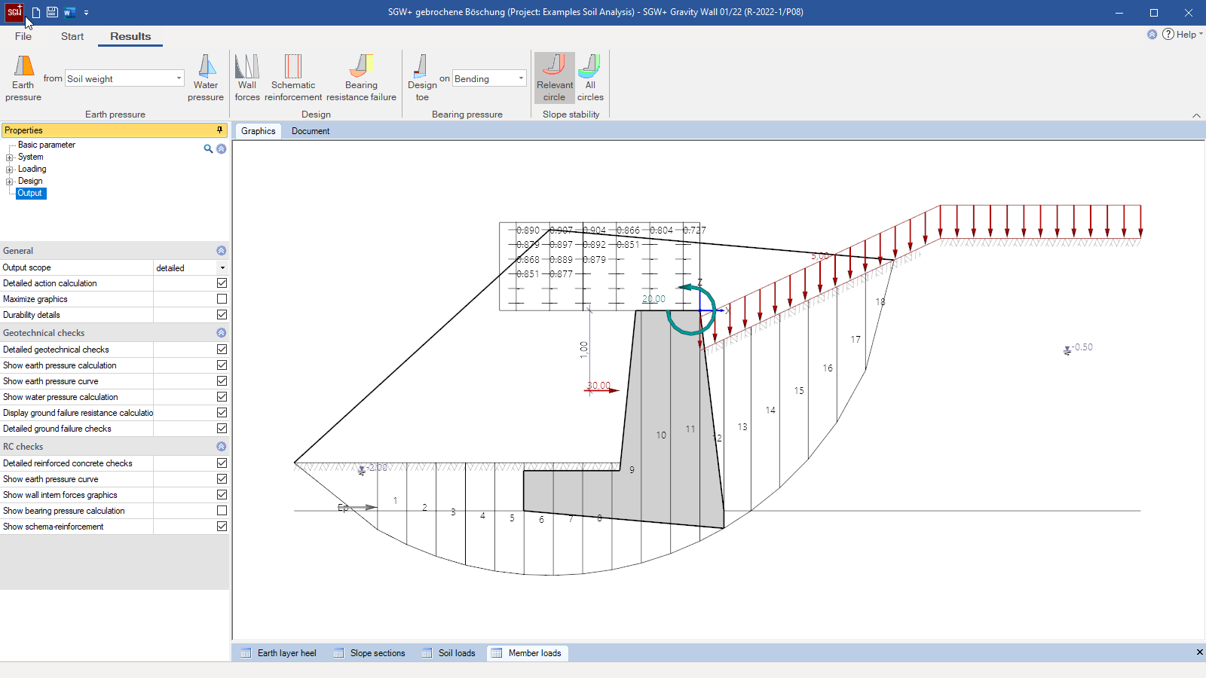Pin the Properties panel

click(220, 130)
